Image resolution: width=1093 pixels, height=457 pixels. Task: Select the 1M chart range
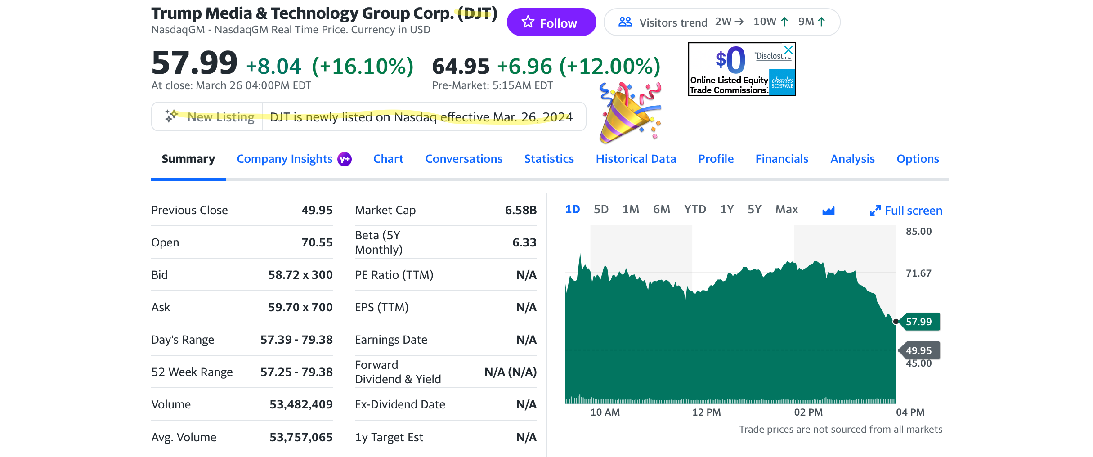[x=631, y=210]
